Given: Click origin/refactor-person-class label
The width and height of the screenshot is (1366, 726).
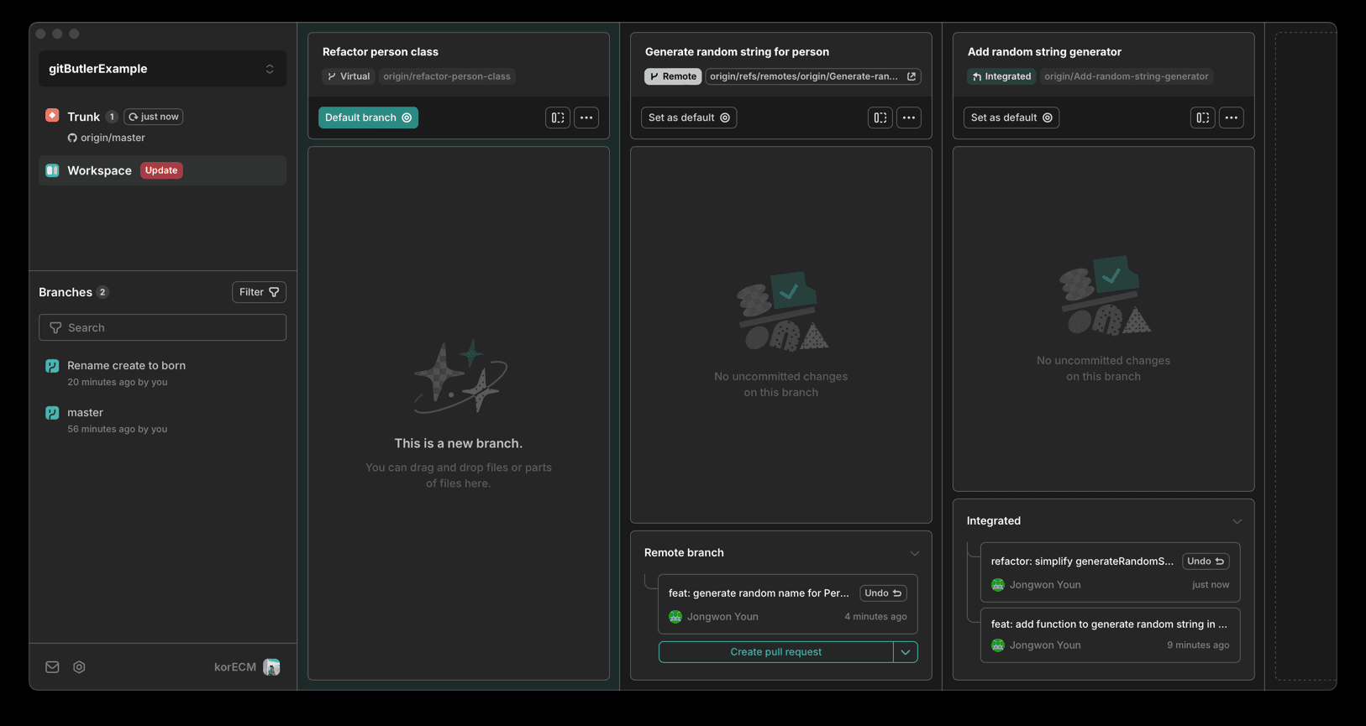Looking at the screenshot, I should coord(447,76).
